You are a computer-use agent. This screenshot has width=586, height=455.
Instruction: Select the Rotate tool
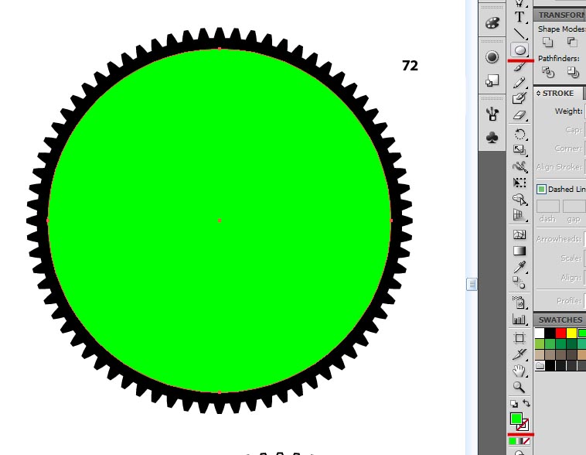[x=519, y=134]
